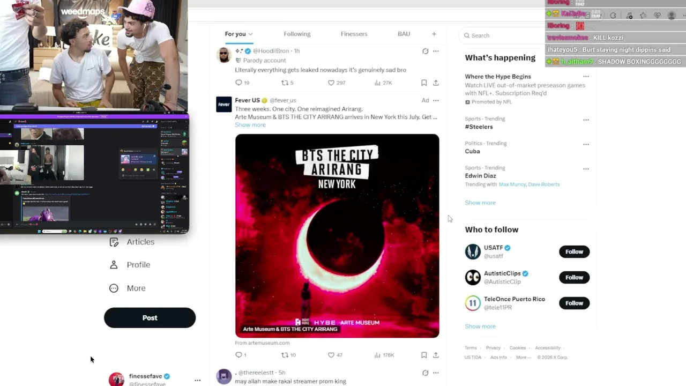
Task: Open Grok action on thereelestt post
Action: tap(425, 373)
